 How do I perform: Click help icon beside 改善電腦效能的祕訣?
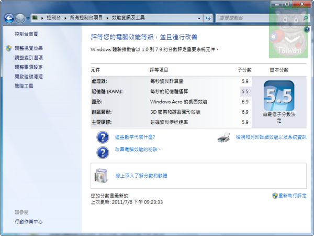103,153
